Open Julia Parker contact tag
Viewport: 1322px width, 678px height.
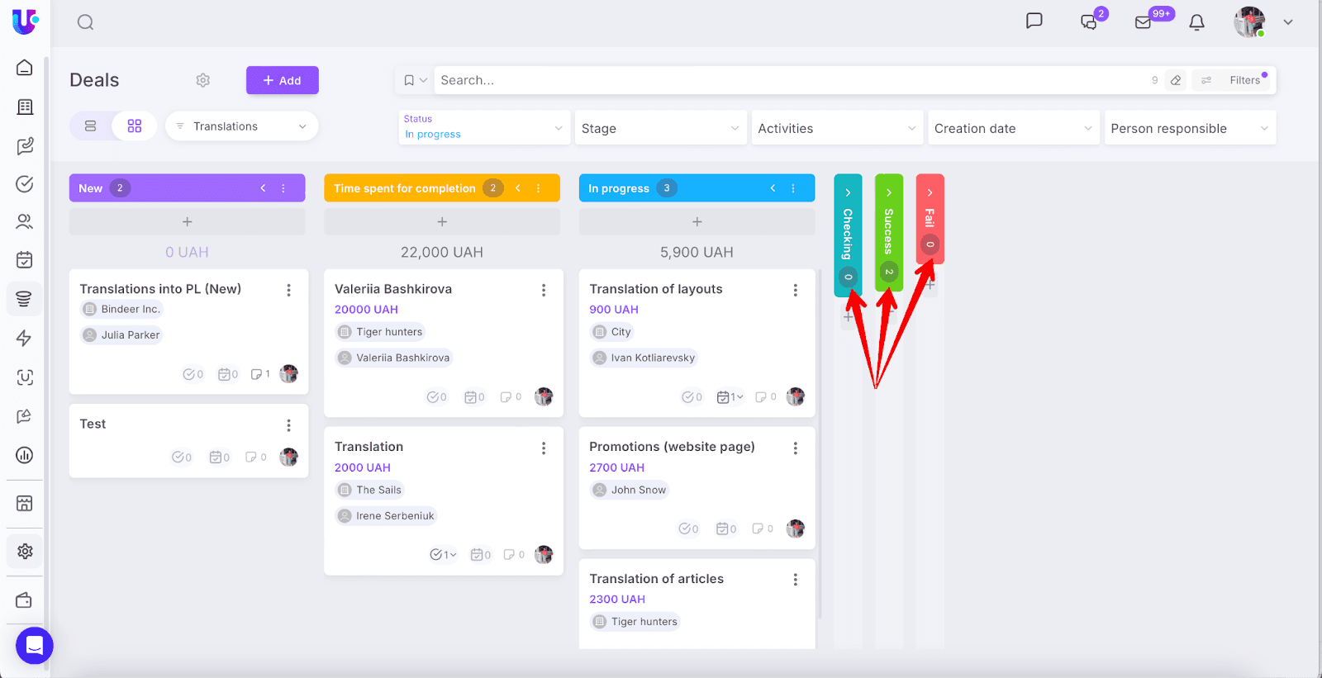point(121,334)
